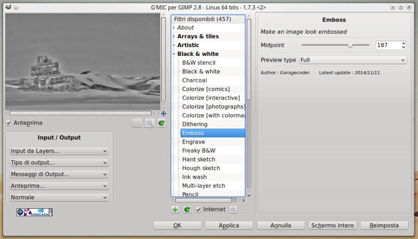This screenshot has width=418, height=239.
Task: Click the preview vertical scrollbar
Action: [163, 60]
